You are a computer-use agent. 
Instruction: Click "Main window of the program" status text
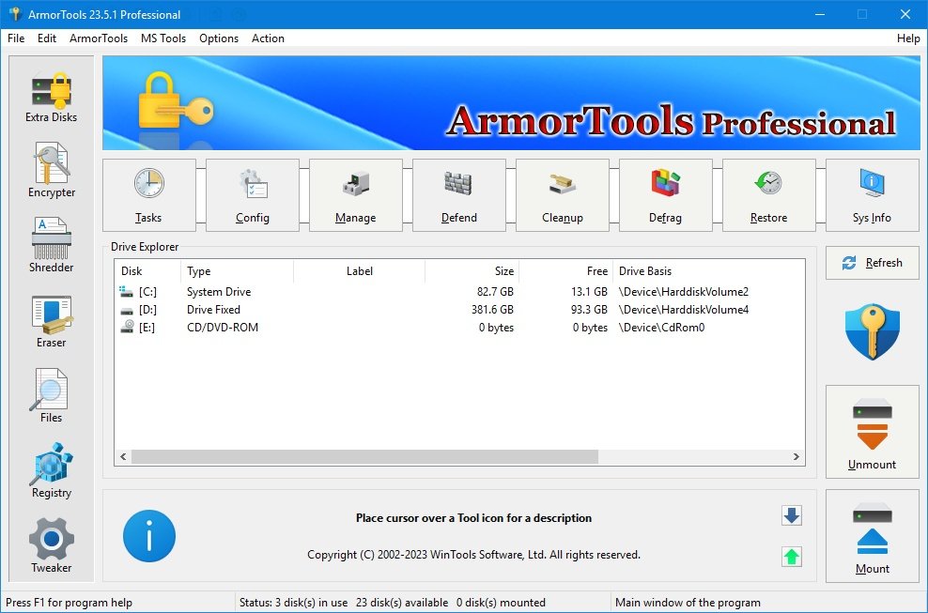688,603
